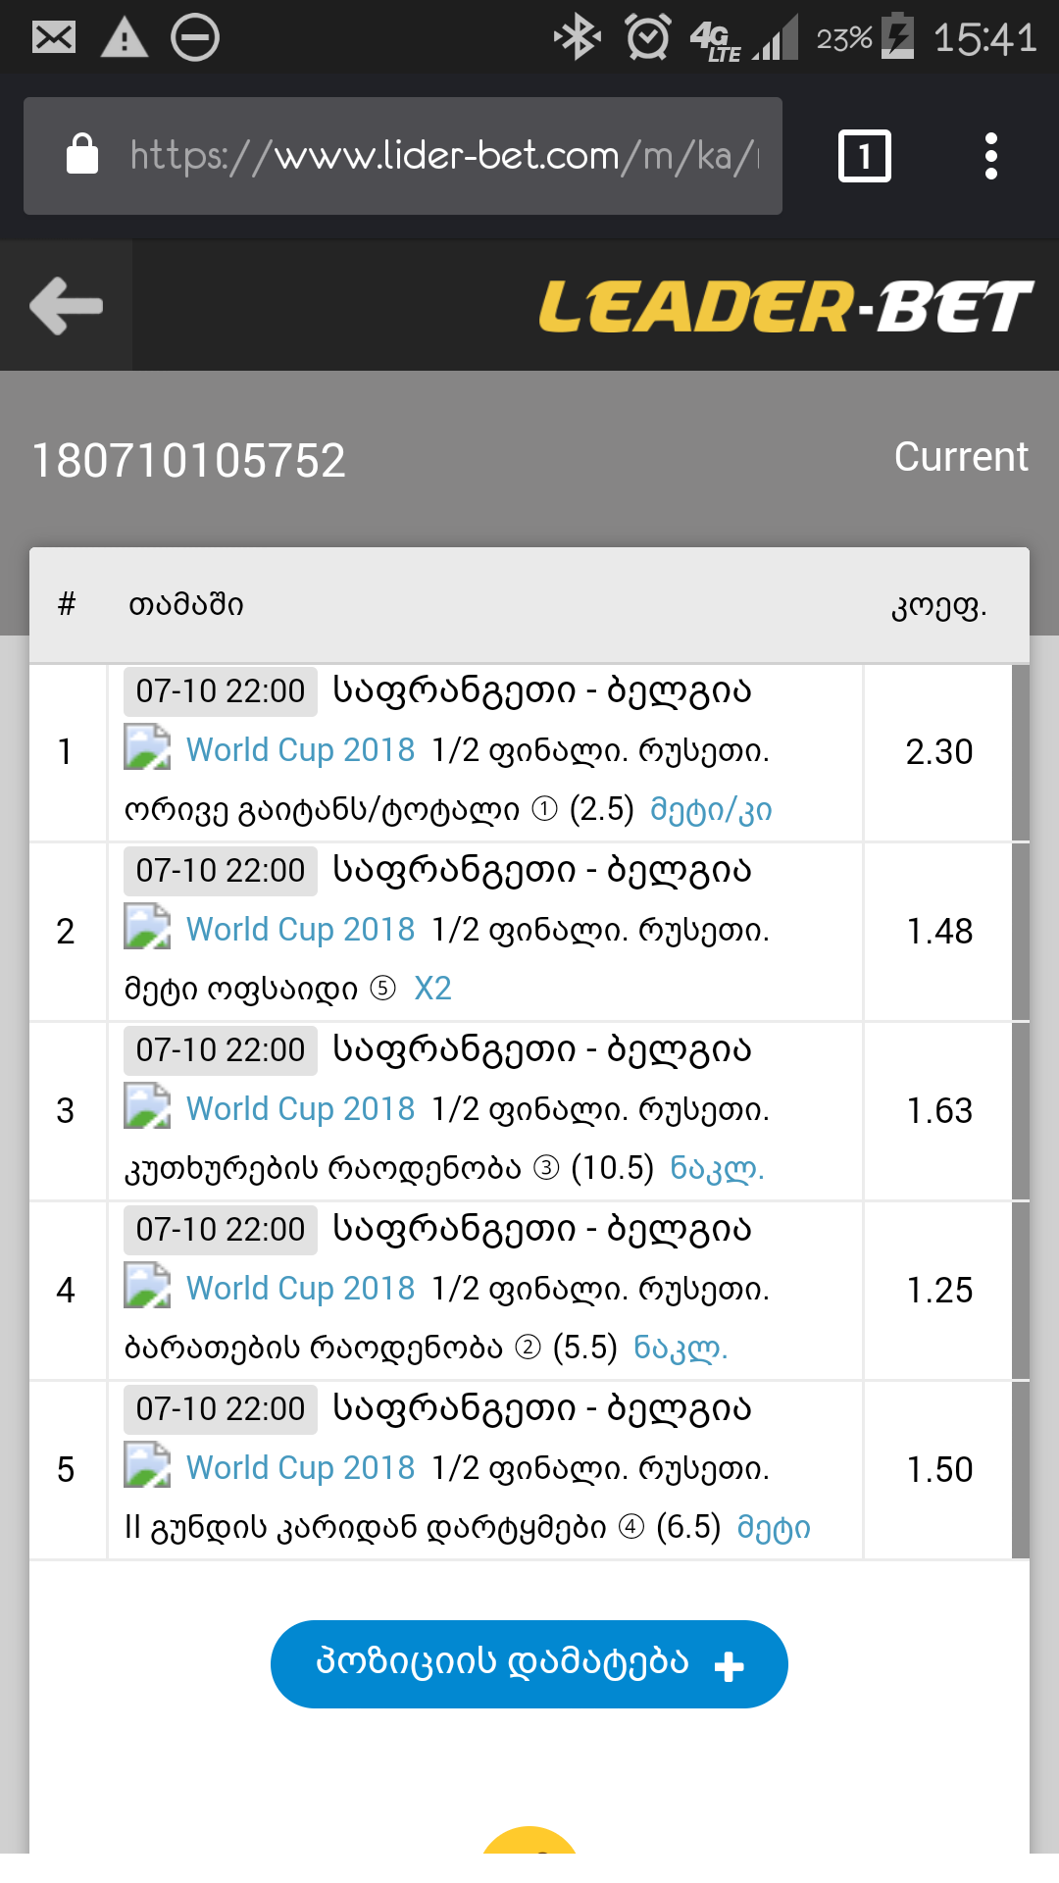Click the 23% battery percentage
Viewport: 1059px width, 1883px height.
pyautogui.click(x=844, y=39)
